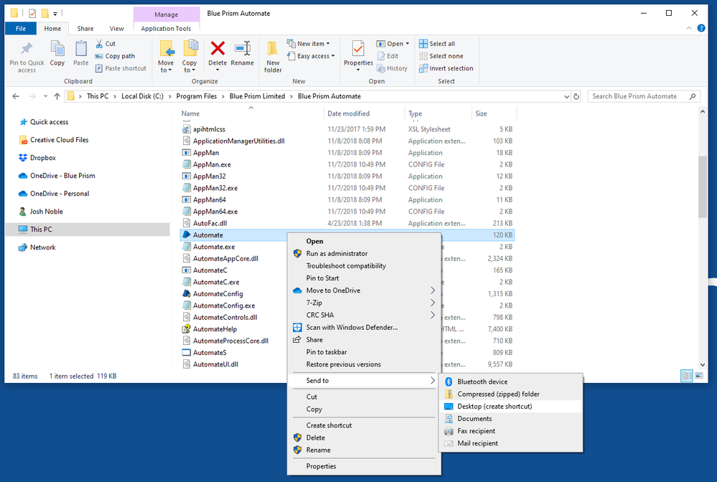
Task: Select Bluetooth device in Send to submenu
Action: point(511,382)
